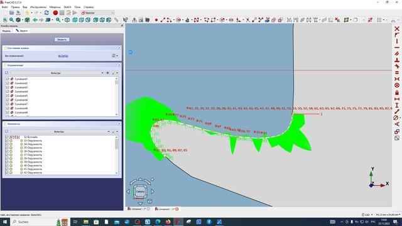402x226 pixels.
Task: Collapse the elements section
Action: pyautogui.click(x=119, y=124)
